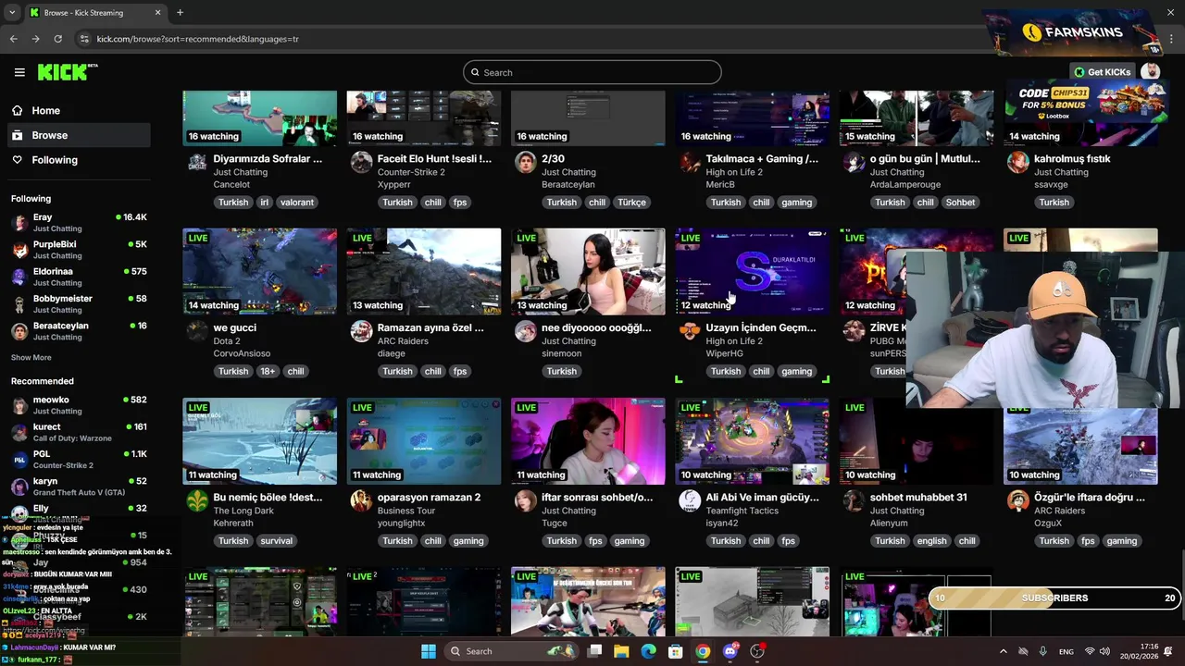1185x666 pixels.
Task: Click Tugce streamer avatar
Action: click(x=525, y=501)
